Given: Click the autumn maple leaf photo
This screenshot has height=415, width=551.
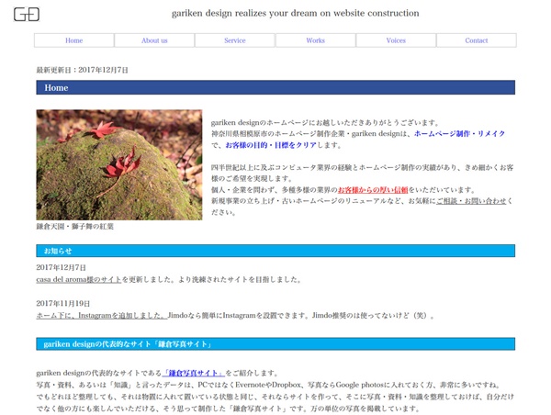Looking at the screenshot, I should pyautogui.click(x=119, y=164).
